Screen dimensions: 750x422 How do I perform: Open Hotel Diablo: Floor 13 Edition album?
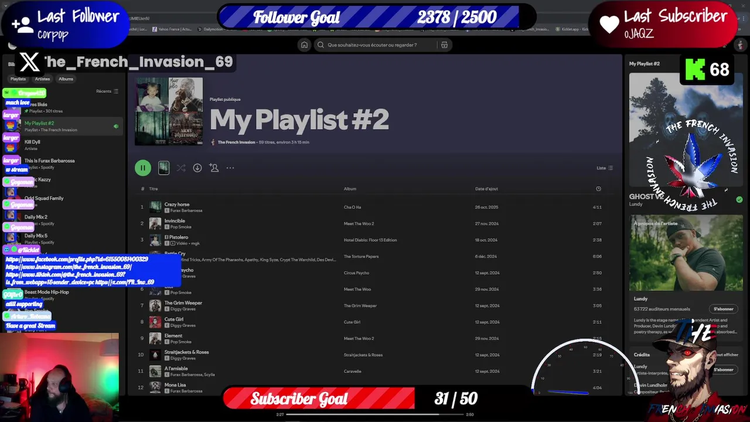tap(370, 240)
